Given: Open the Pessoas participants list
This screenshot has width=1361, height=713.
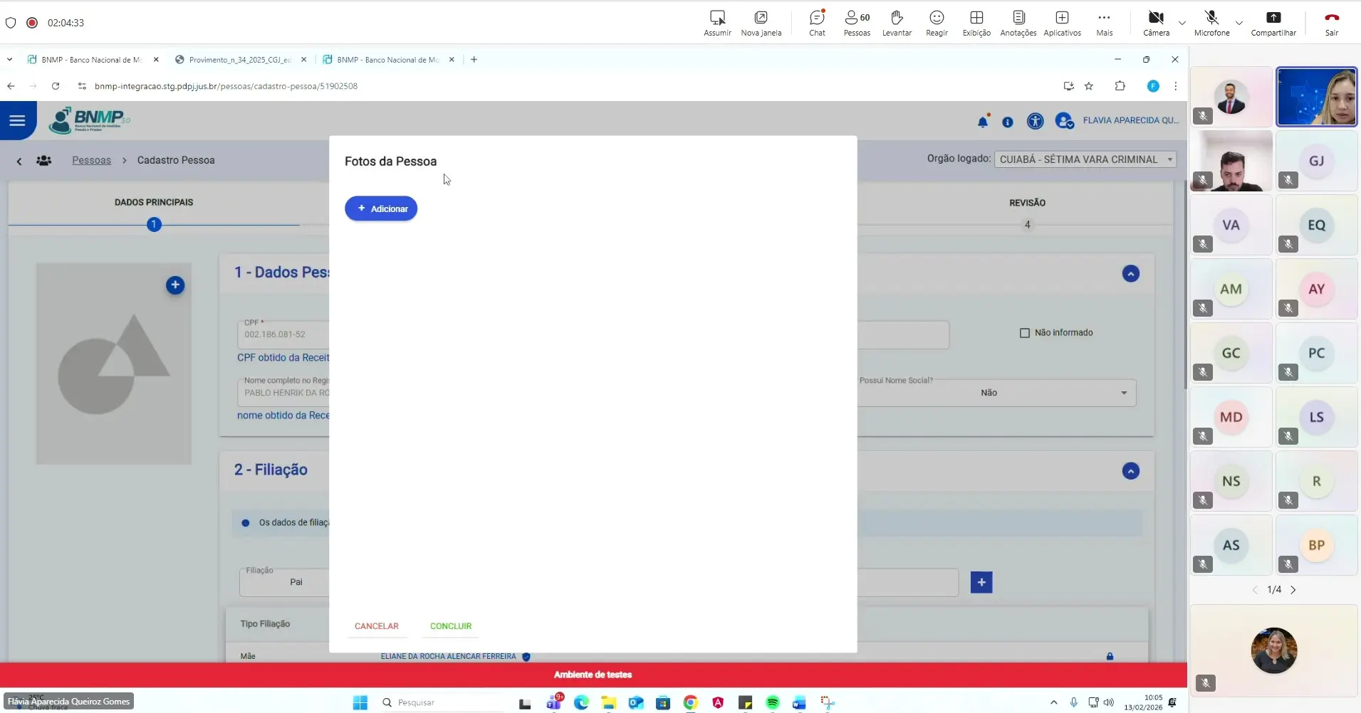Looking at the screenshot, I should point(857,22).
